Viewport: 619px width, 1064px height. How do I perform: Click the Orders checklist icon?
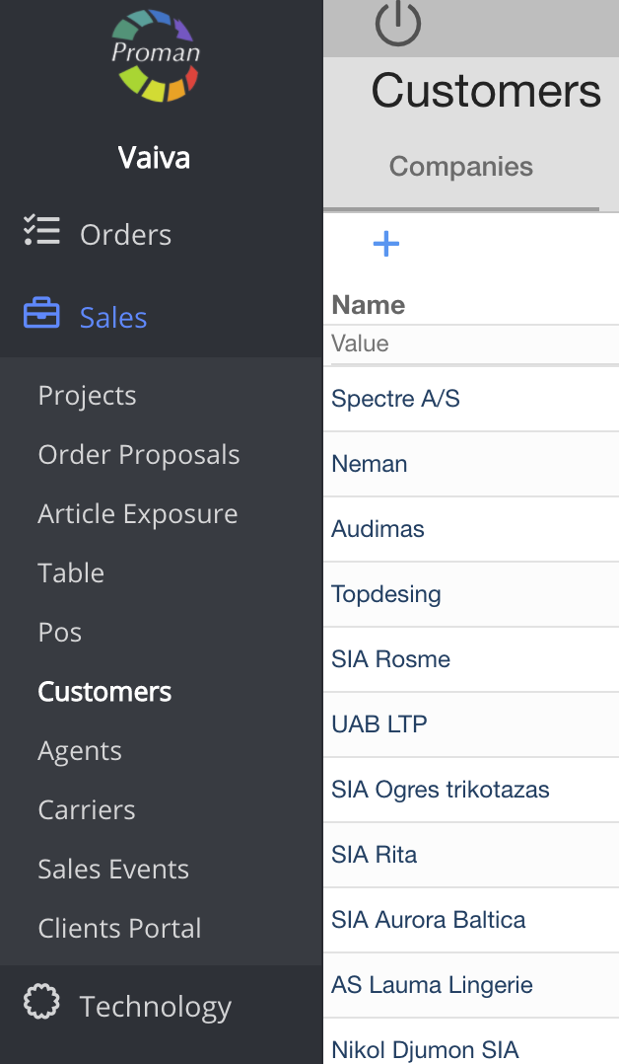(x=41, y=233)
